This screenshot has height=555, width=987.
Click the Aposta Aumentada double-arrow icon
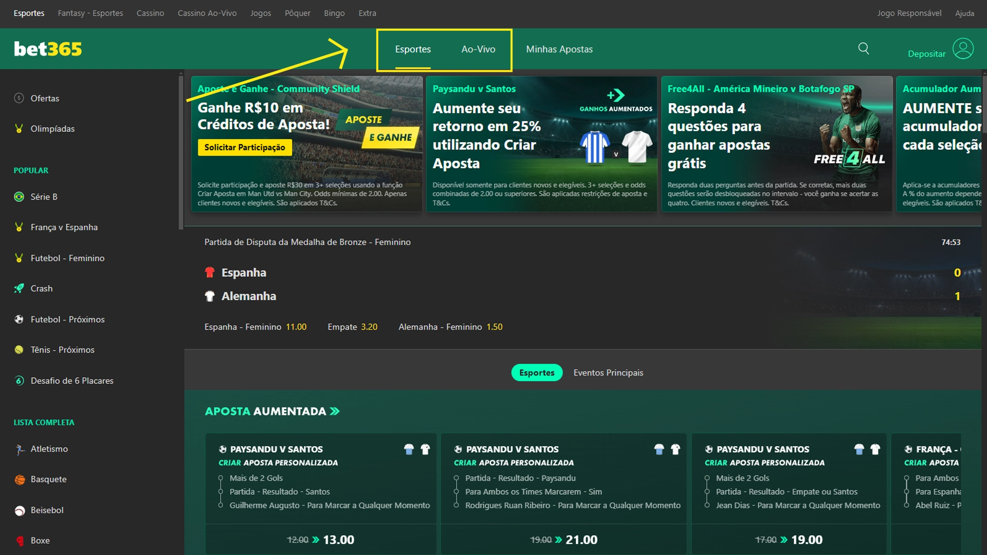click(335, 411)
